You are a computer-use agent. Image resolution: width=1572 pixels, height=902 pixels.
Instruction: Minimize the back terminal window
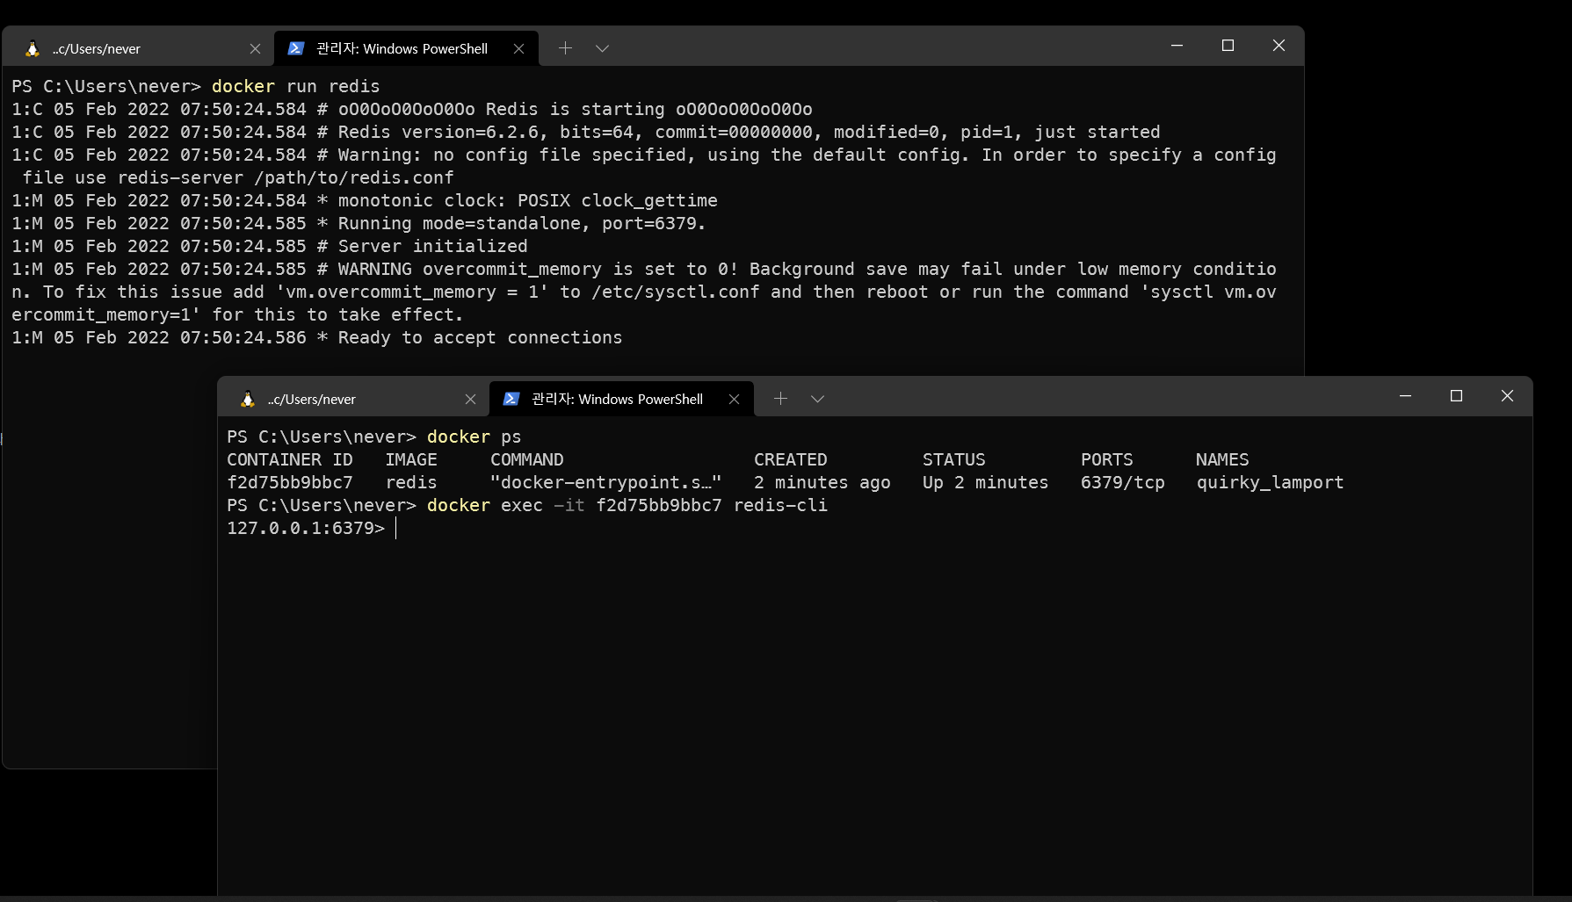coord(1177,46)
